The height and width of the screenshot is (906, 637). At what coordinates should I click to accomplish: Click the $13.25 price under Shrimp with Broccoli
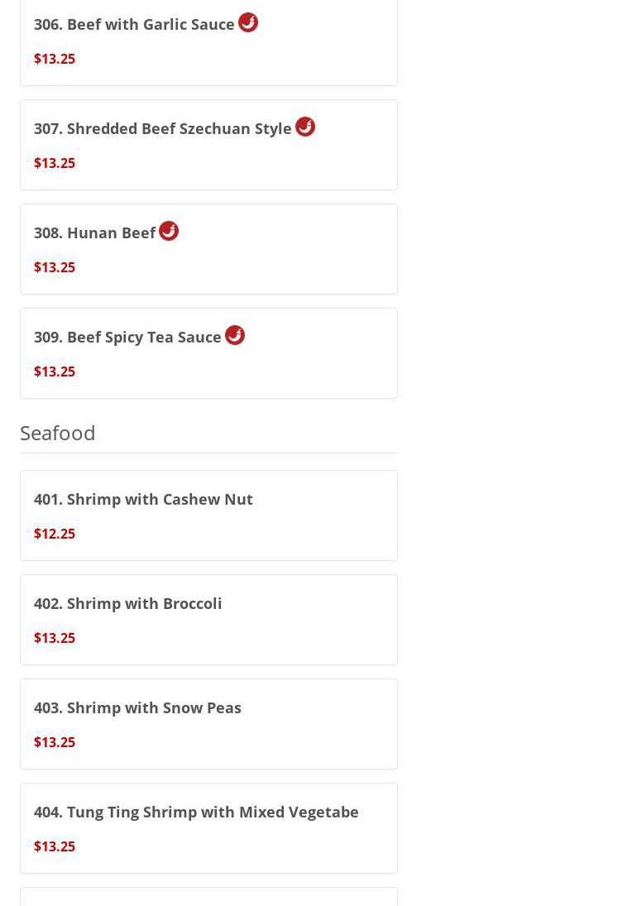(55, 638)
